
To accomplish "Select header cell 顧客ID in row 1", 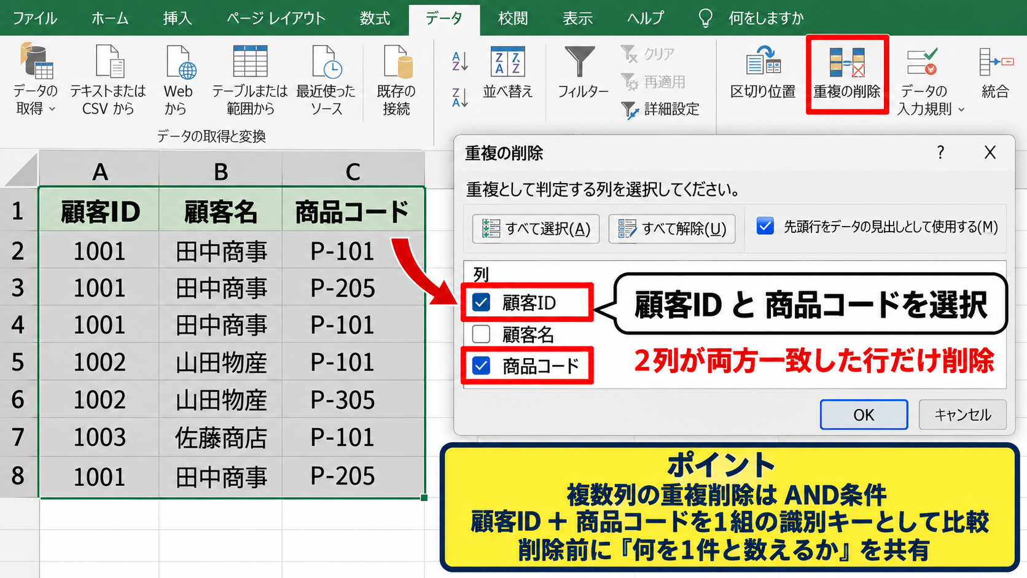I will pyautogui.click(x=100, y=211).
